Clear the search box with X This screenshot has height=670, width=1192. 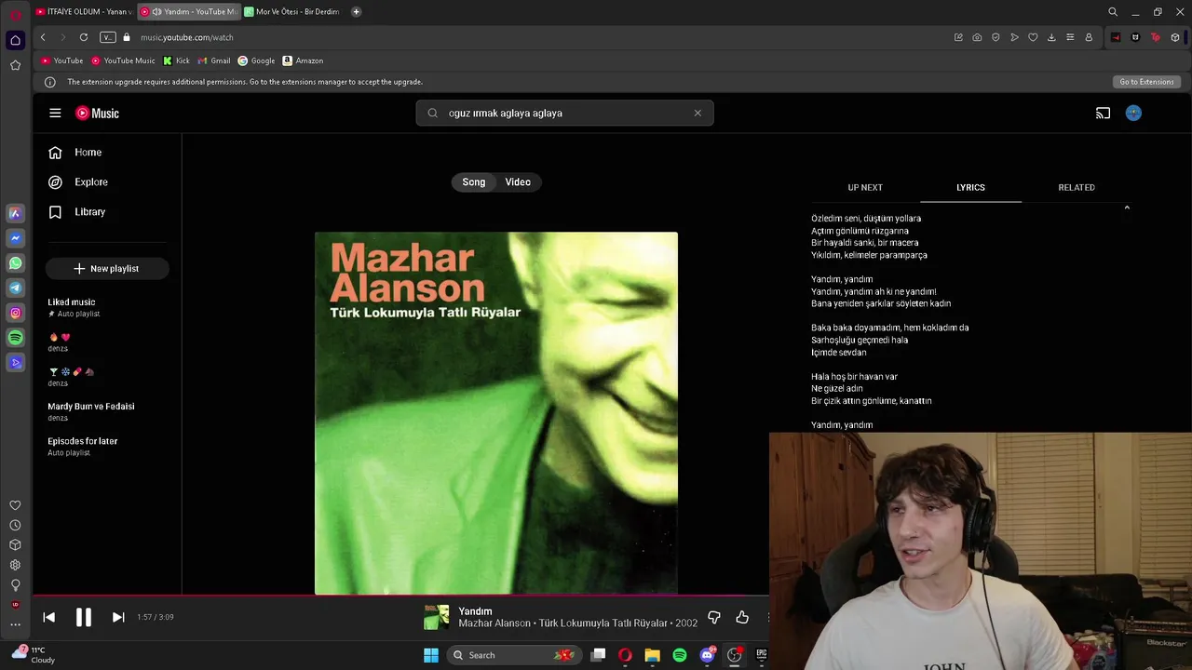698,113
